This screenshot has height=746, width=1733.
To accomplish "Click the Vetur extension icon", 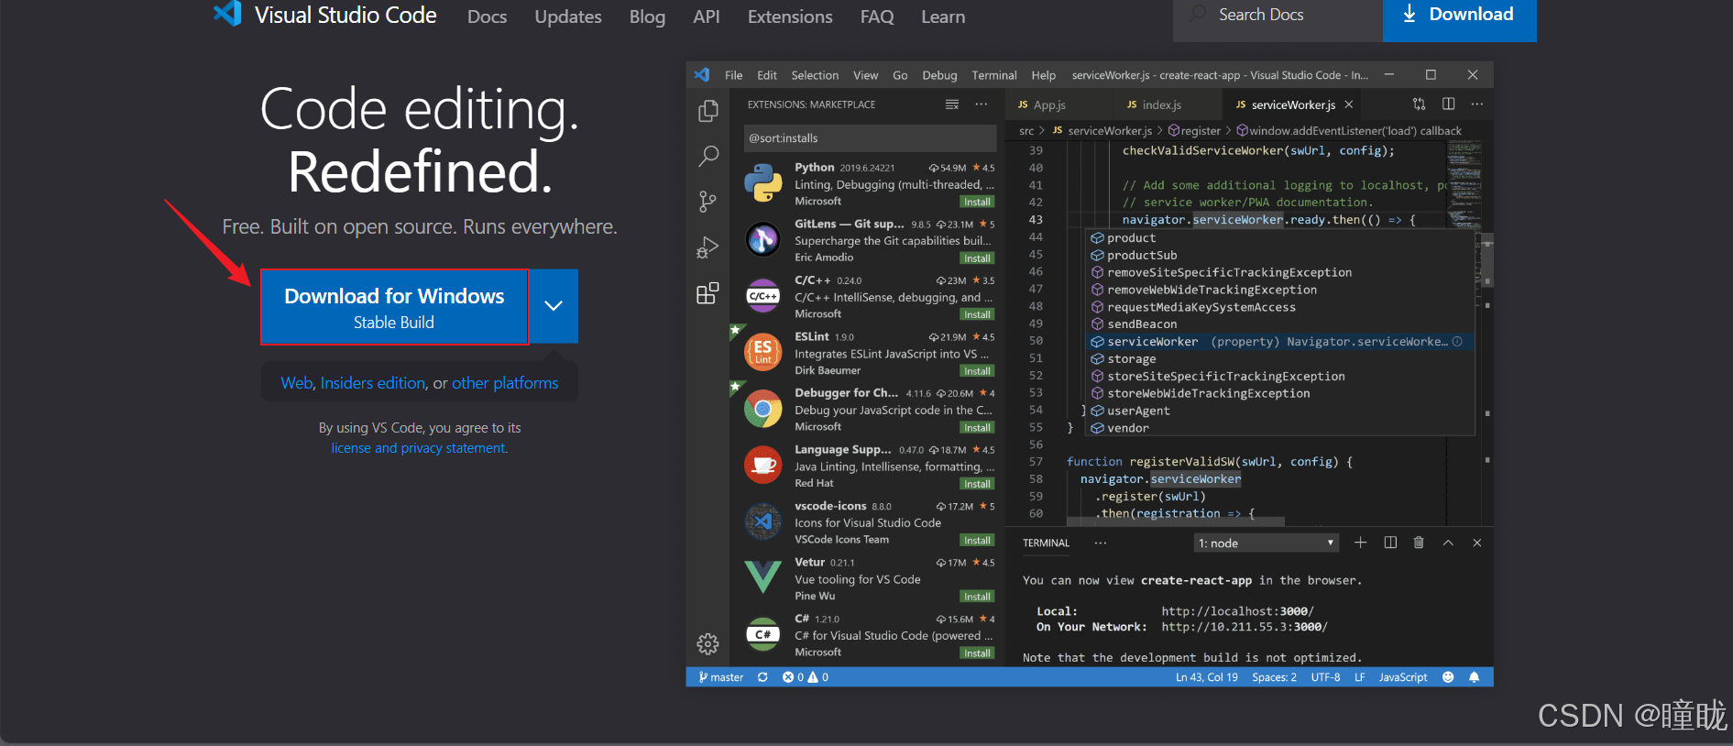I will pyautogui.click(x=762, y=578).
